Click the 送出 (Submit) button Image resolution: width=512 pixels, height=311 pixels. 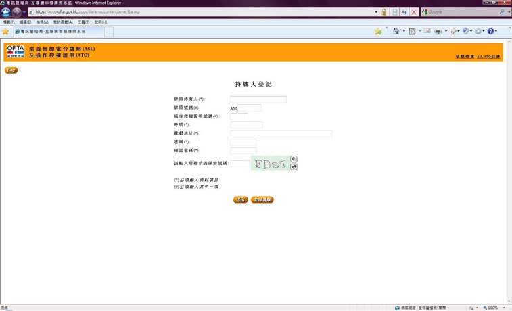[240, 199]
